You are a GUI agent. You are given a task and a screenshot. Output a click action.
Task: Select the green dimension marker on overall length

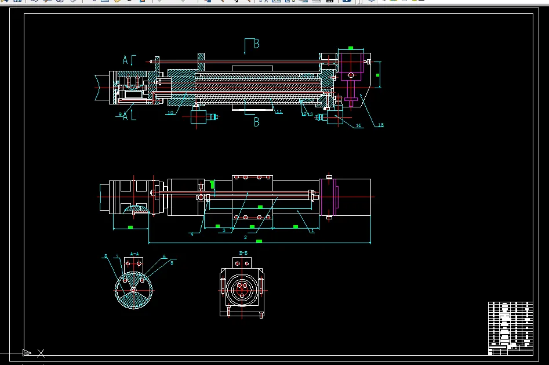click(x=259, y=241)
